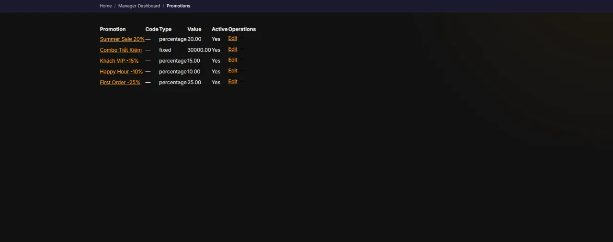613x242 pixels.
Task: Edit the Combo Tiết Kiệm promotion
Action: pos(233,49)
